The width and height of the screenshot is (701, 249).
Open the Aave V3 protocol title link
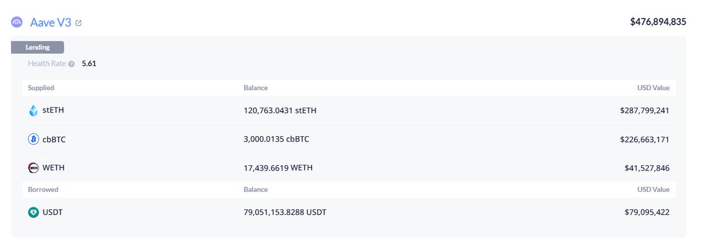click(x=50, y=22)
